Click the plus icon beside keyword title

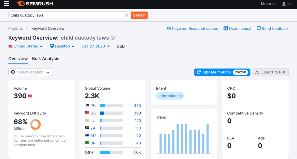coord(113,38)
